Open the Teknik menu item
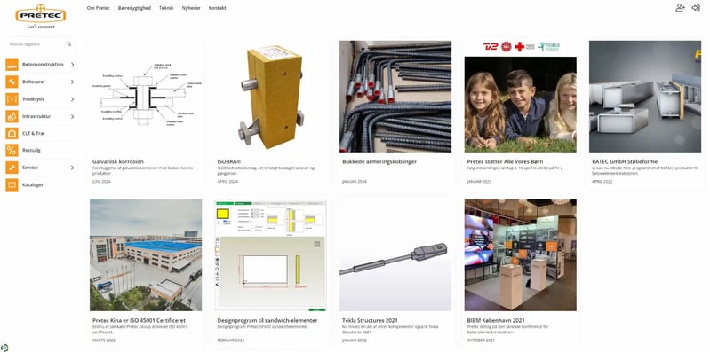Image resolution: width=710 pixels, height=352 pixels. coord(166,8)
